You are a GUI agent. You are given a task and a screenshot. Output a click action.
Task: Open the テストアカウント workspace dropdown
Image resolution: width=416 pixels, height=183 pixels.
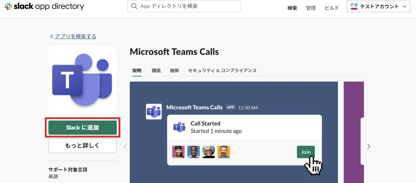click(378, 6)
